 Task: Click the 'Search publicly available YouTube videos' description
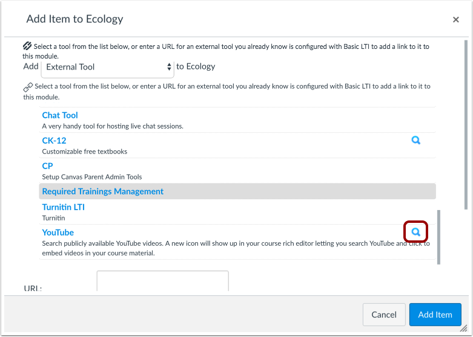pyautogui.click(x=236, y=248)
